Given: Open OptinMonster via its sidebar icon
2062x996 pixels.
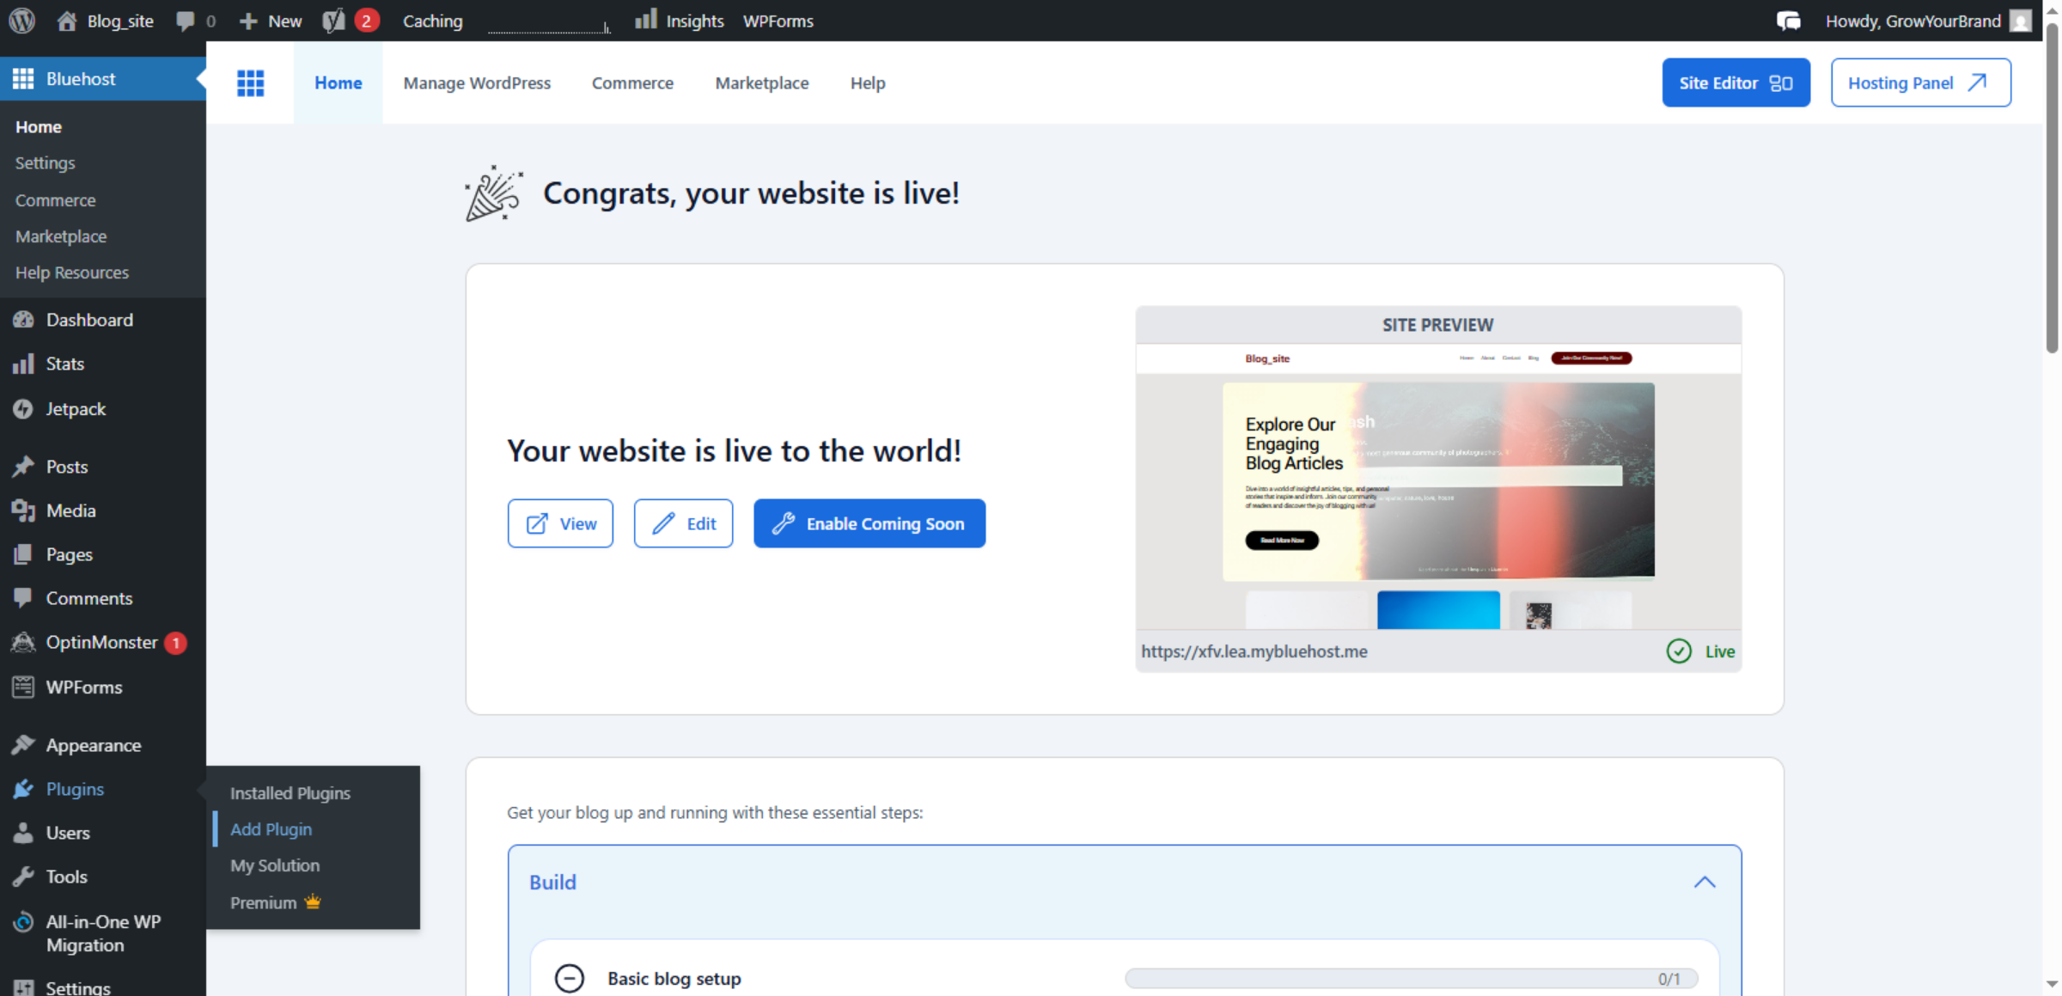Looking at the screenshot, I should [24, 642].
